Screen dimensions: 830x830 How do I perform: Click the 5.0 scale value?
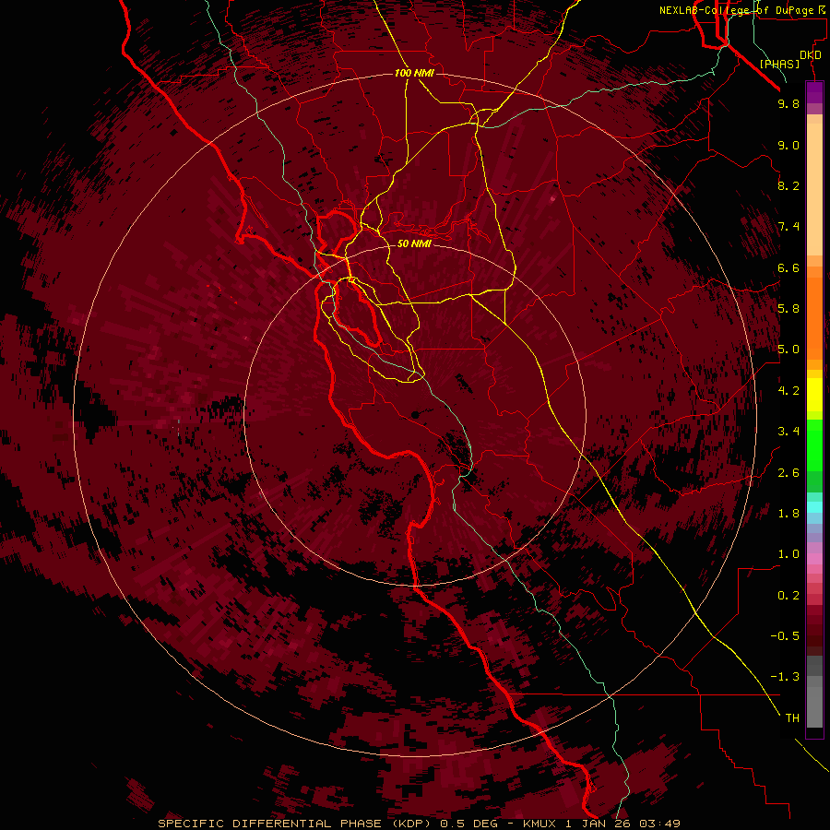tap(788, 350)
